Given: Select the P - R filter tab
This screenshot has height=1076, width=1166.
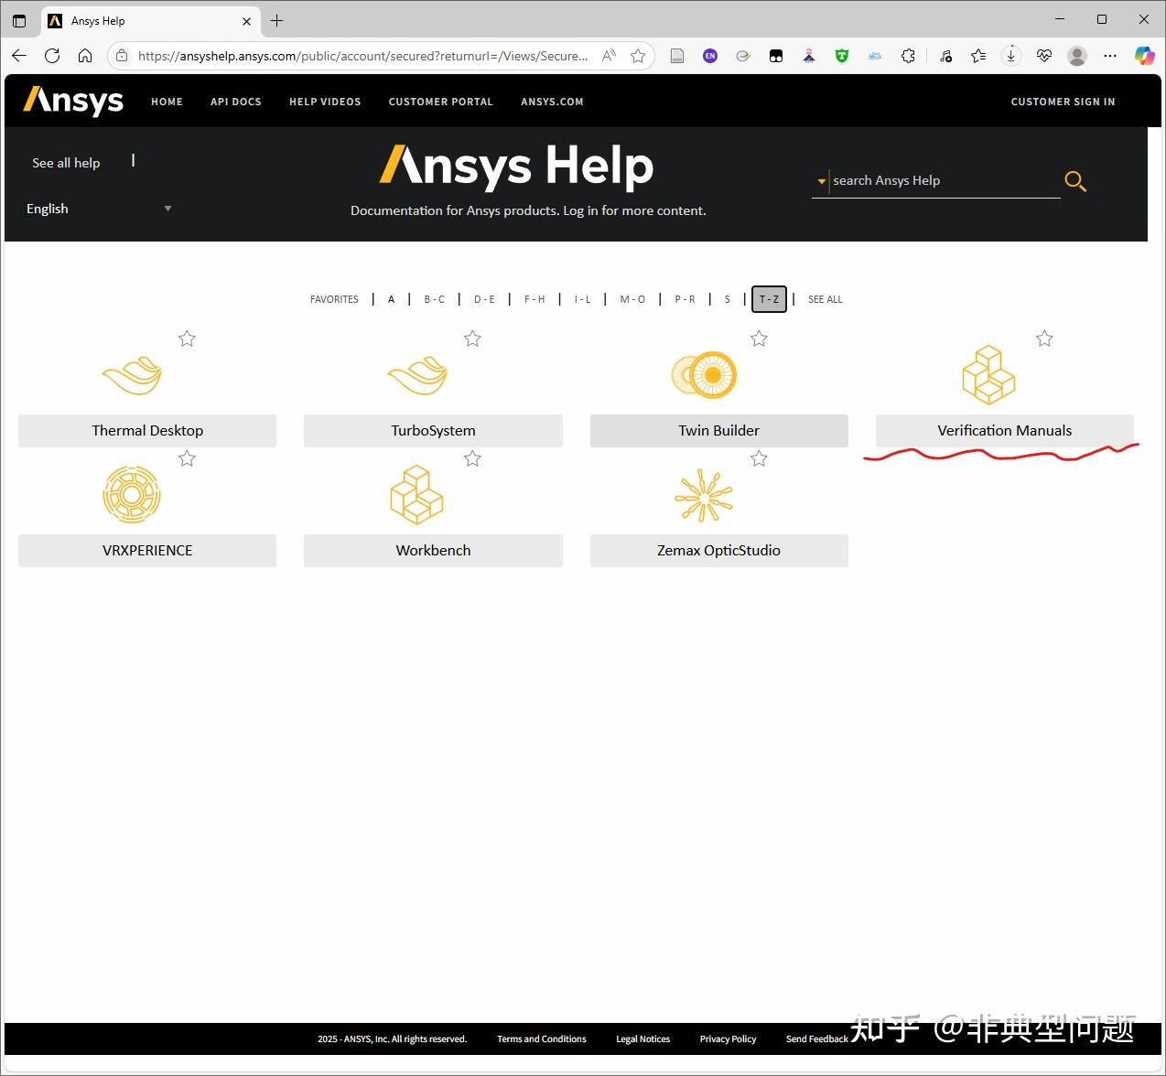Looking at the screenshot, I should click(685, 299).
